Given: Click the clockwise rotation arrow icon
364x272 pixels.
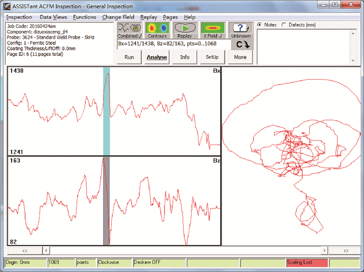Looking at the screenshot, I should pos(241,45).
